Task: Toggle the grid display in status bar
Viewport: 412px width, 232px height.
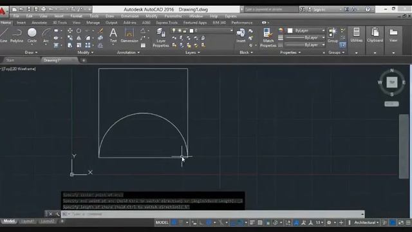Action: pos(174,222)
